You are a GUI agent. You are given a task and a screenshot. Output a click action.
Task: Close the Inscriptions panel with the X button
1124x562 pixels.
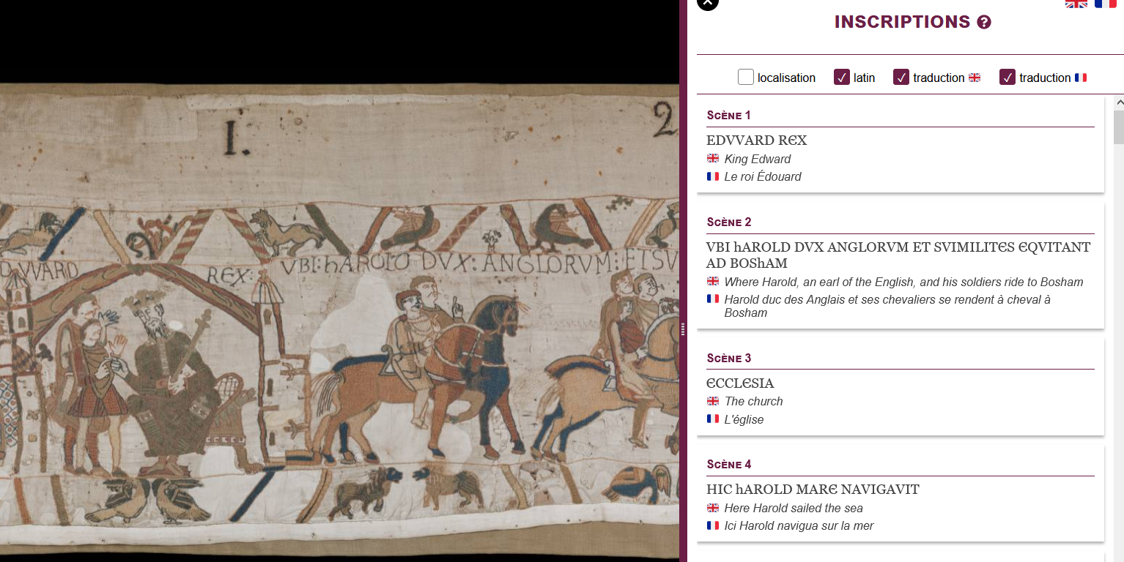[x=707, y=3]
